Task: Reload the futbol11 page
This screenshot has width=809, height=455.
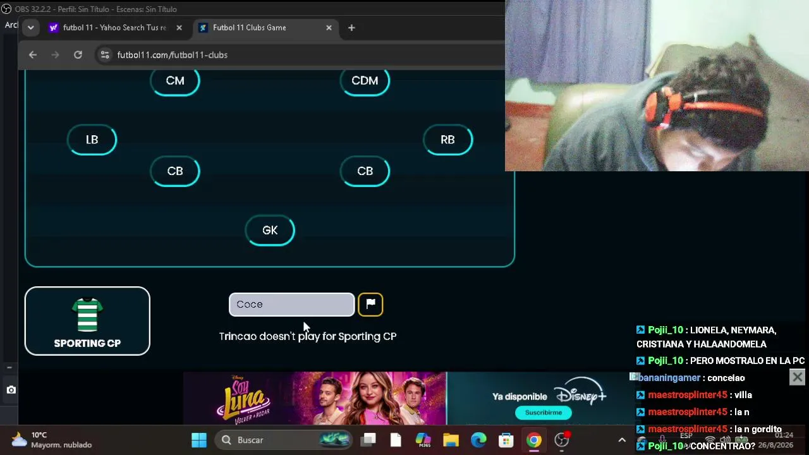Action: pos(78,55)
